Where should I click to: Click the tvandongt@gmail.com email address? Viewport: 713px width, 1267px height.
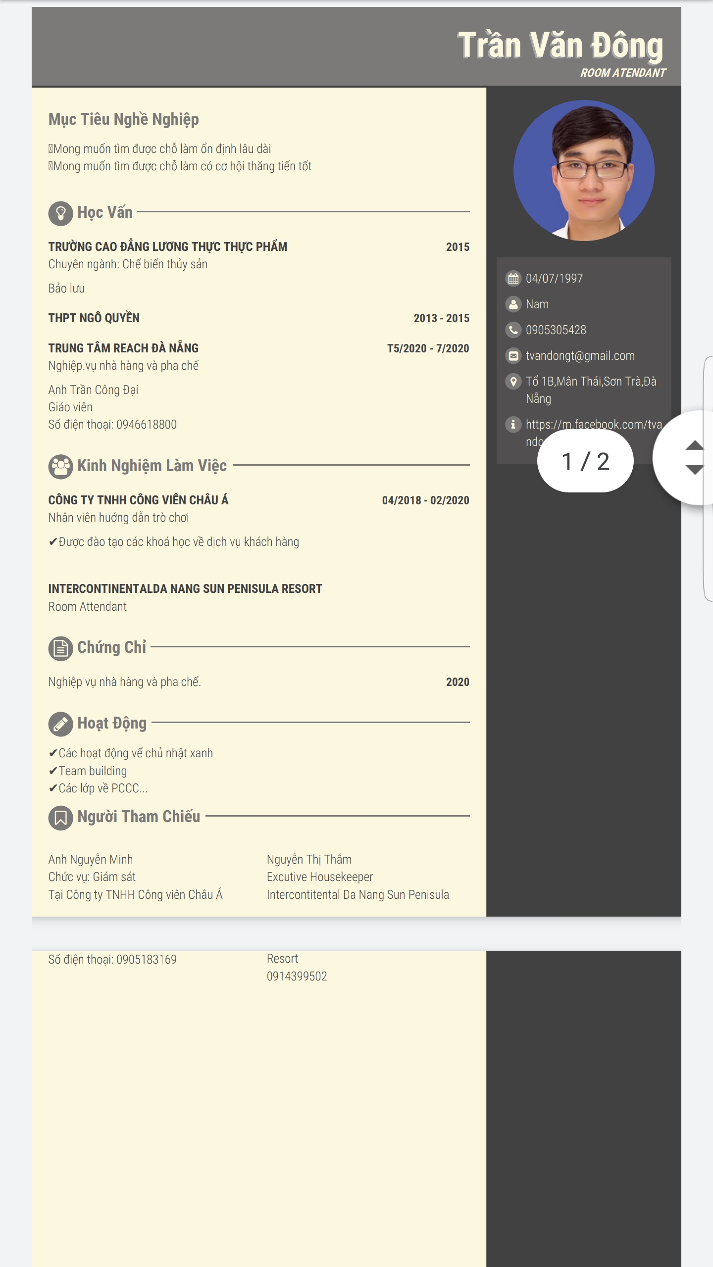[x=580, y=355]
